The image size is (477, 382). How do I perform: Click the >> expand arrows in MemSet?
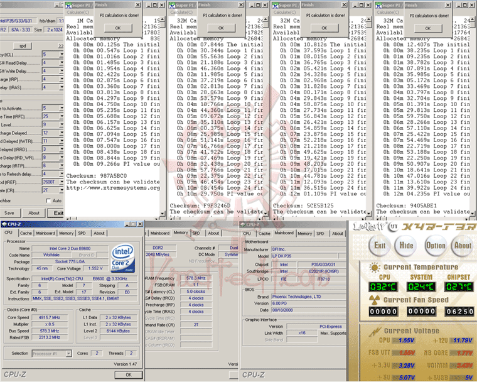pyautogui.click(x=61, y=46)
